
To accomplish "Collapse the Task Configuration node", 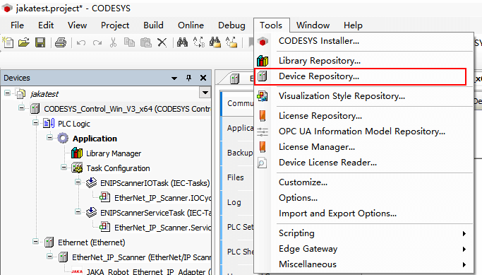I will (64, 168).
